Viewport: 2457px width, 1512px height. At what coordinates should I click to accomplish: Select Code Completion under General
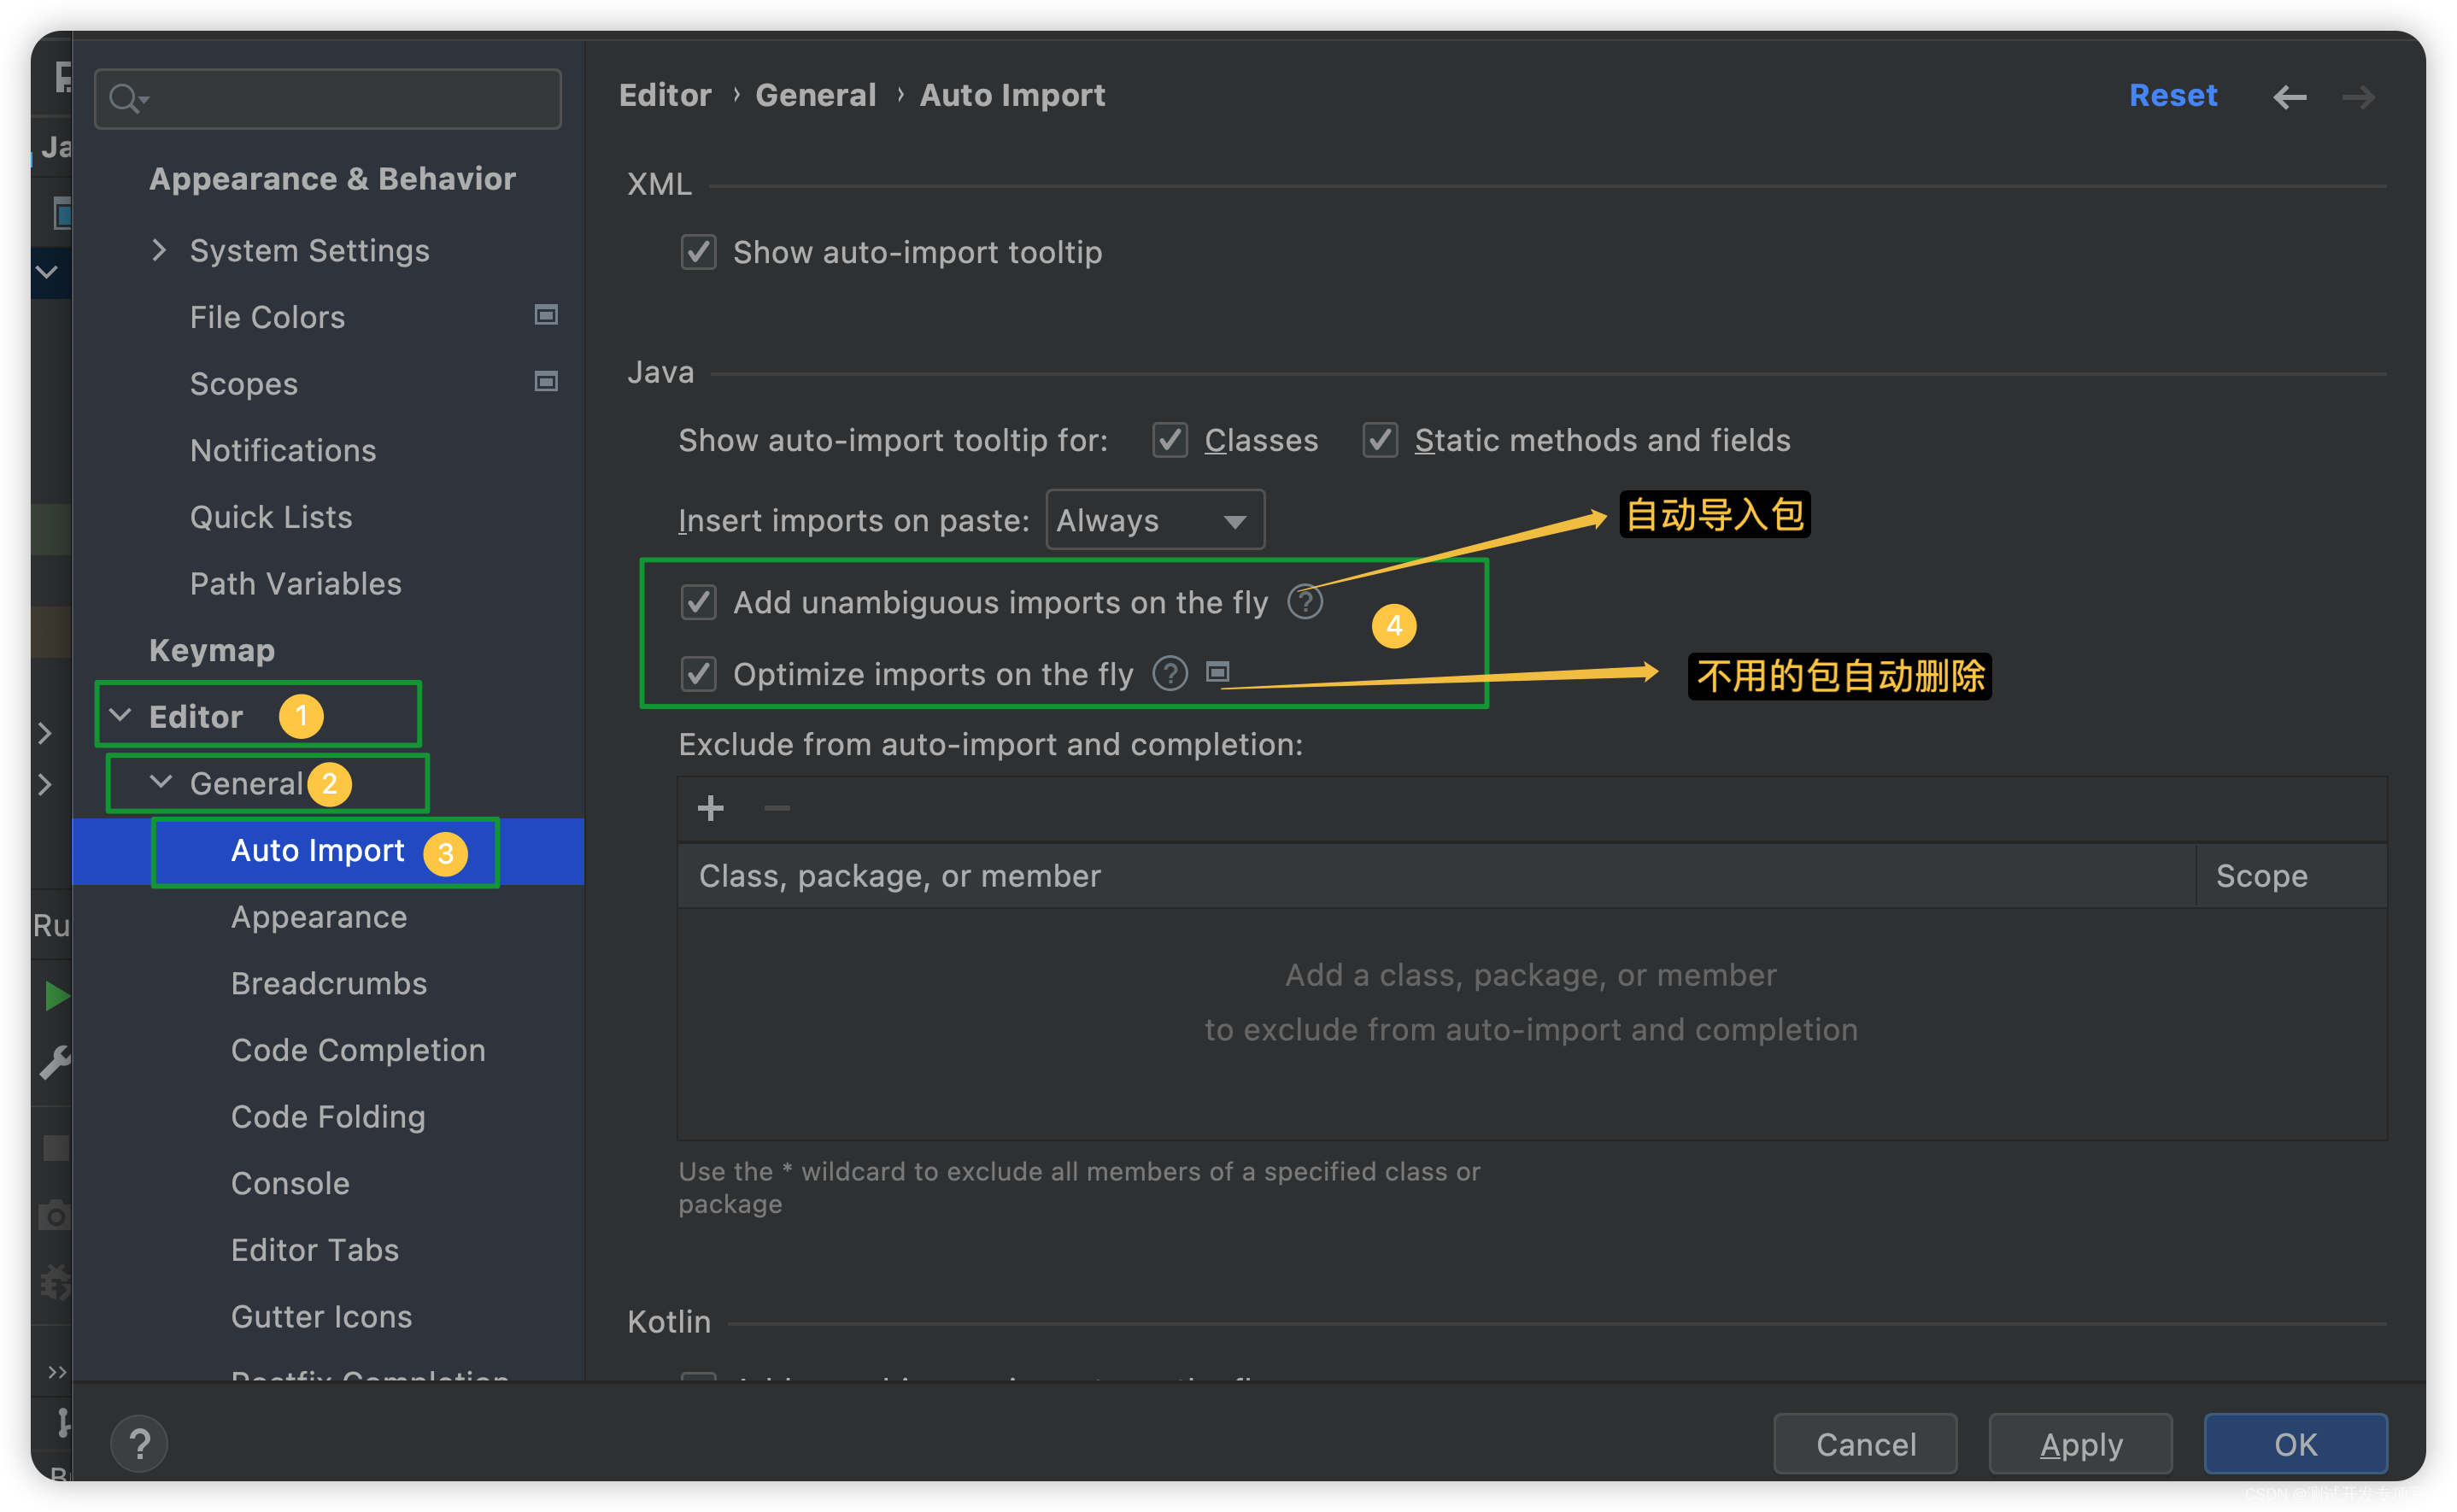click(x=358, y=1050)
